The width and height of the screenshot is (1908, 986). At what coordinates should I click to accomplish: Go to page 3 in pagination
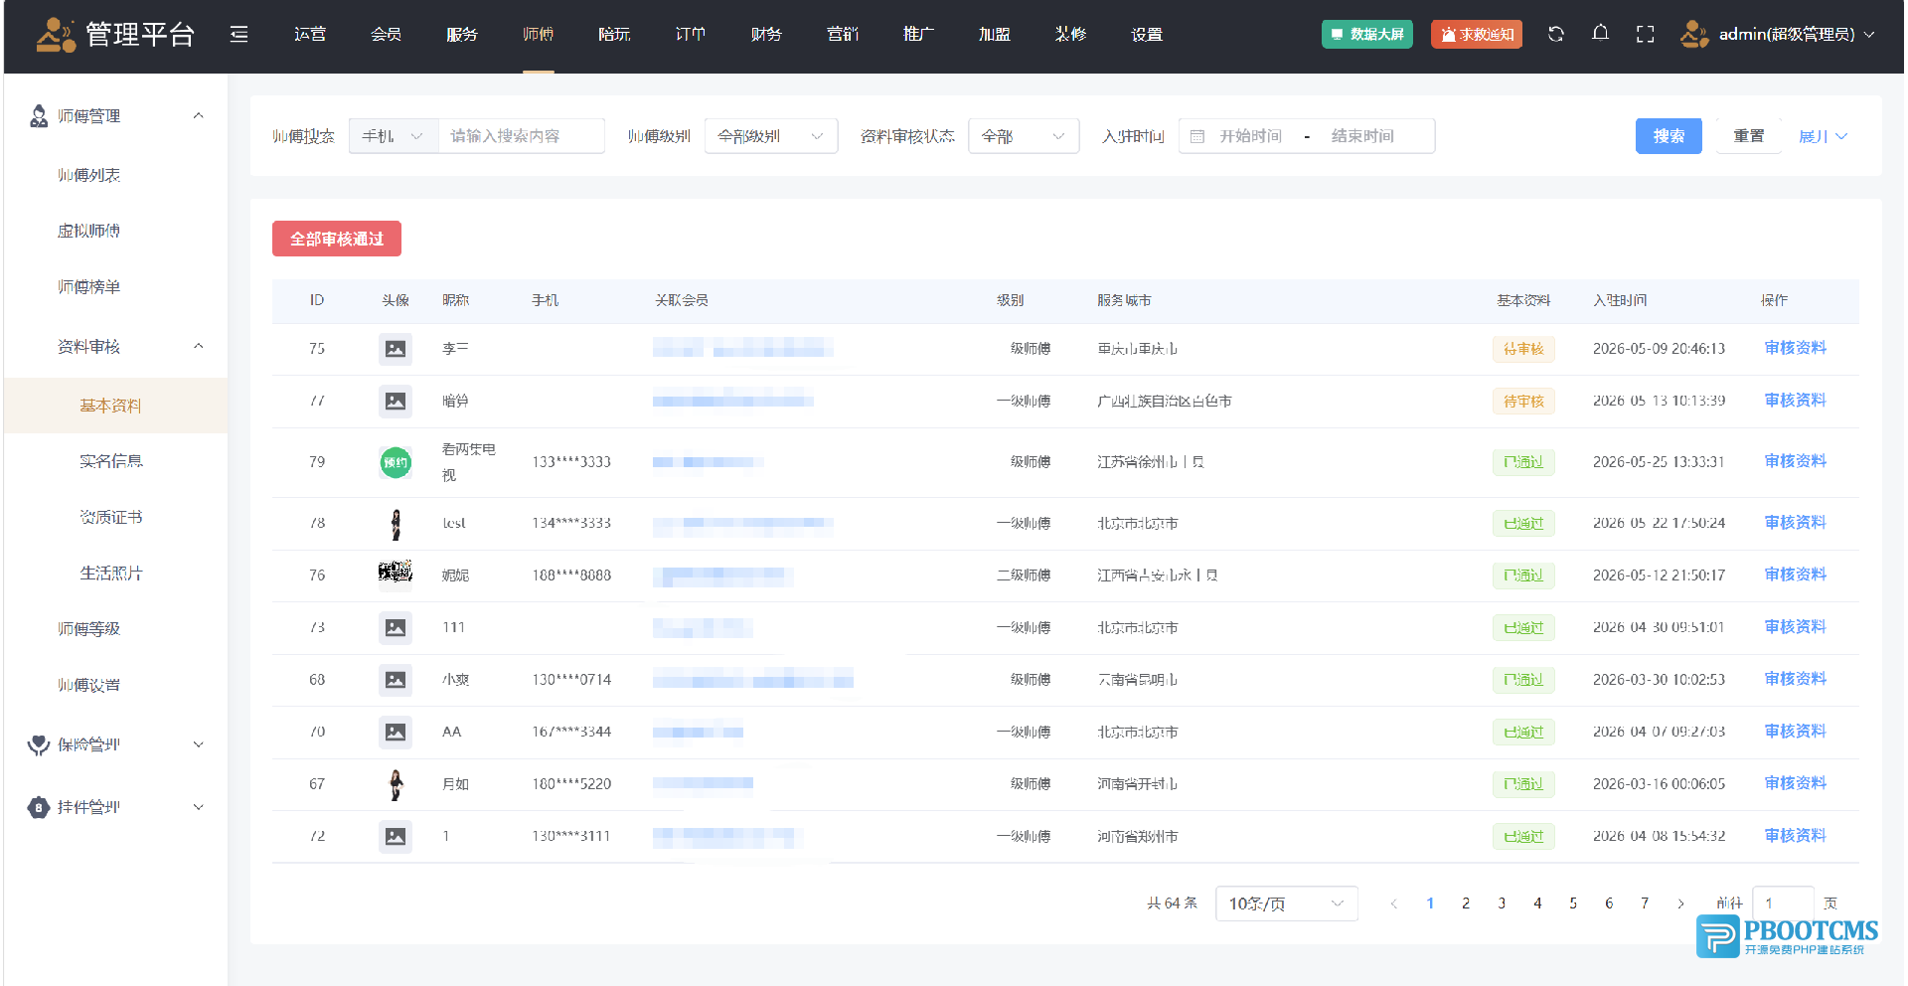(x=1502, y=904)
